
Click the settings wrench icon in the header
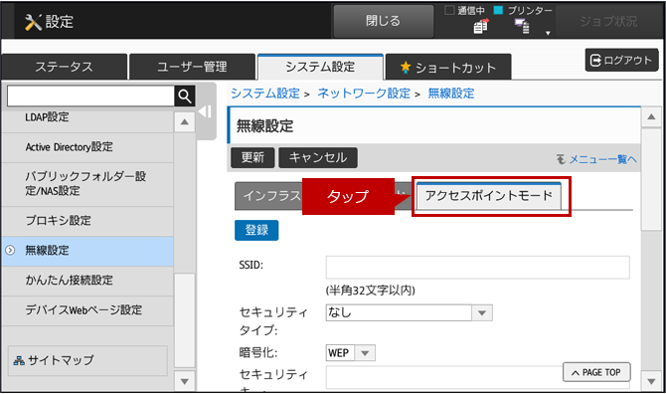tap(33, 22)
